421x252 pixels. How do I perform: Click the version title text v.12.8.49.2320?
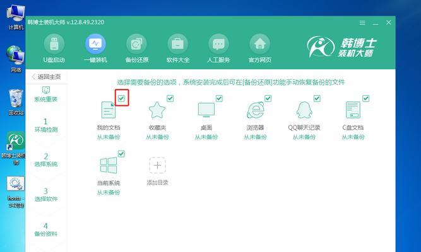point(85,22)
